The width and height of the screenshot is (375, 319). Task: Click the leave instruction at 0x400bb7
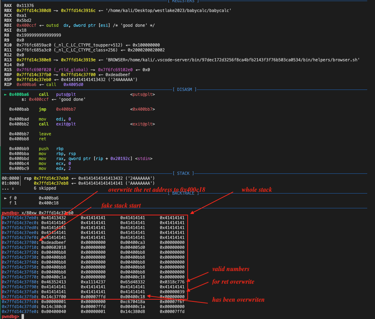point(45,134)
